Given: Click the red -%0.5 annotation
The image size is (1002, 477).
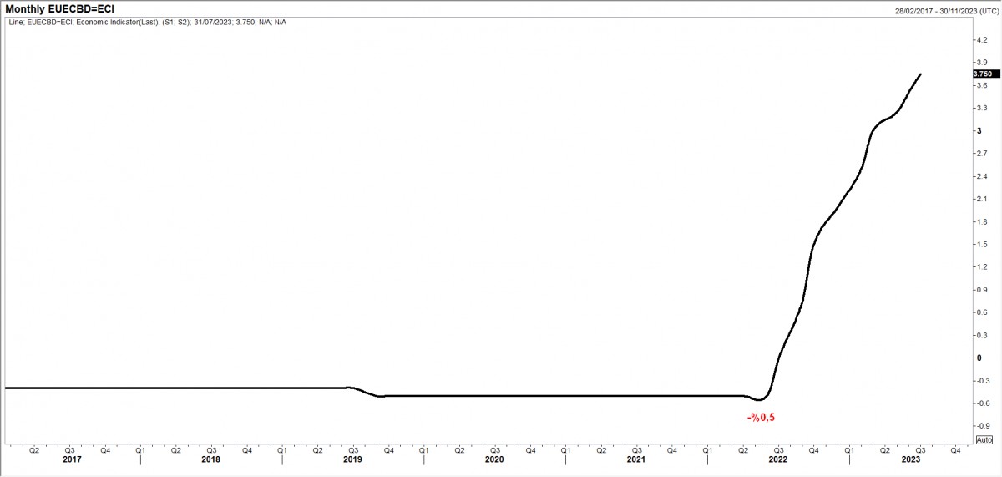Looking at the screenshot, I should pyautogui.click(x=767, y=417).
